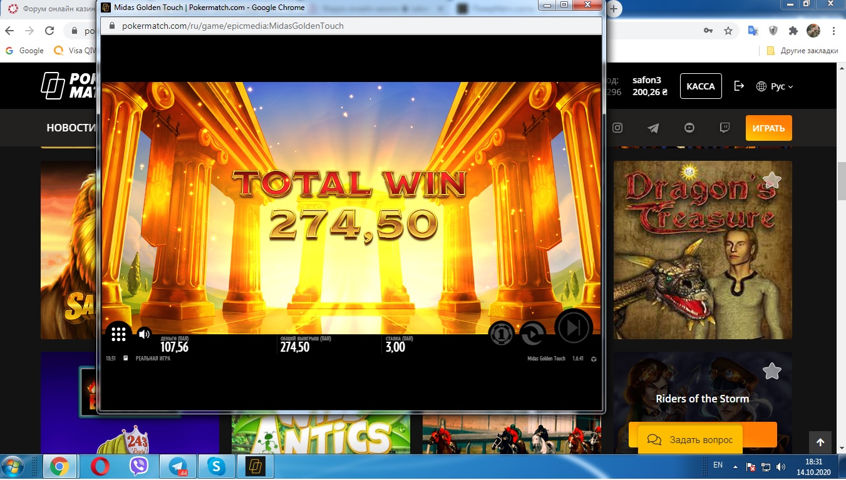846x480 pixels.
Task: Open Telegram from the taskbar
Action: (x=178, y=467)
